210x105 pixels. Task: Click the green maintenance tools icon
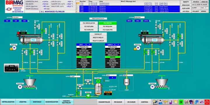tap(181, 102)
